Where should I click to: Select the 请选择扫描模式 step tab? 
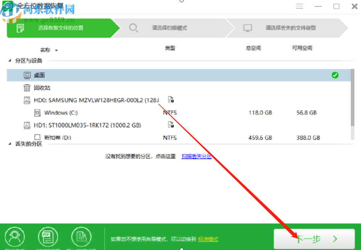[172, 28]
